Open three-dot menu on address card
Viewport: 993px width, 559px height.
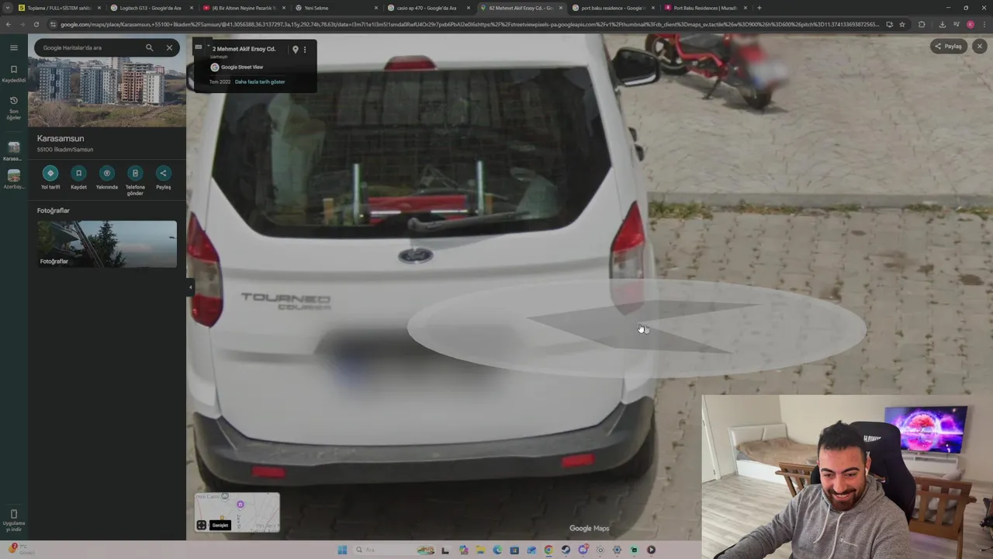[x=305, y=49]
